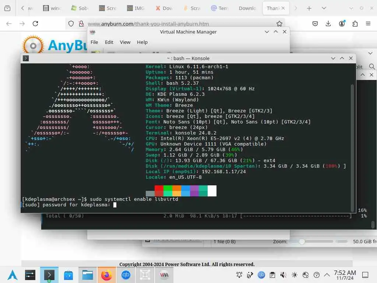Viewport: 377px width, 283px height.
Task: Open Firefox tracking protection shield
Action: [x=71, y=24]
